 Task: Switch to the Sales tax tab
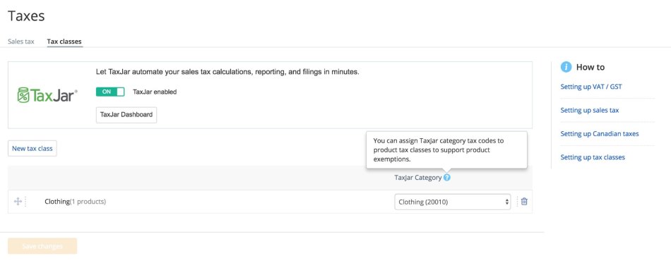[x=21, y=42]
